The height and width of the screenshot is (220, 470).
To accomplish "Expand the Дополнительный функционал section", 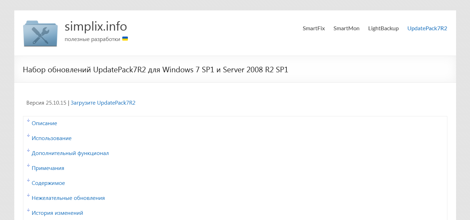I will [x=70, y=153].
